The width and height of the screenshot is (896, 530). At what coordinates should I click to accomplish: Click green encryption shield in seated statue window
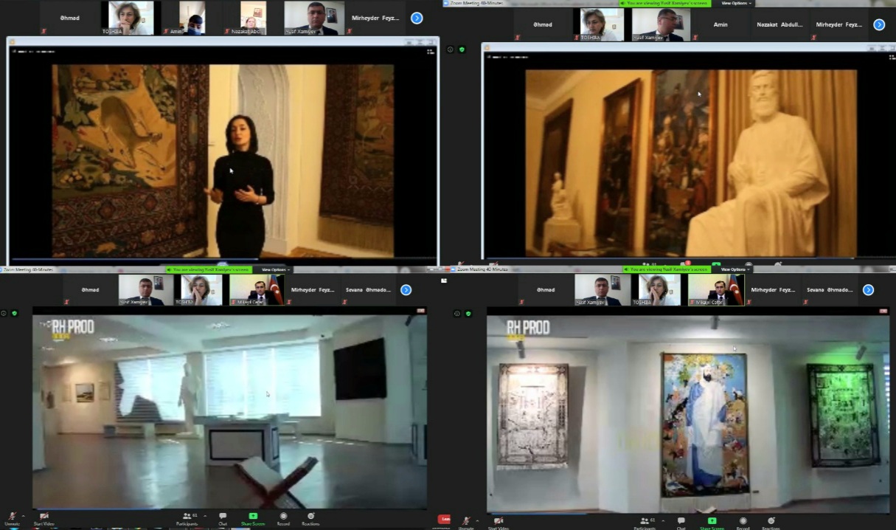coord(462,49)
